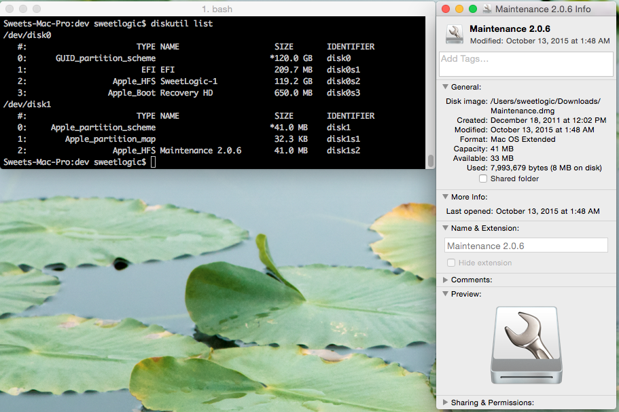The image size is (619, 412).
Task: Click 'Maintenance 2.0.6' volume name in terminal
Action: pos(200,151)
